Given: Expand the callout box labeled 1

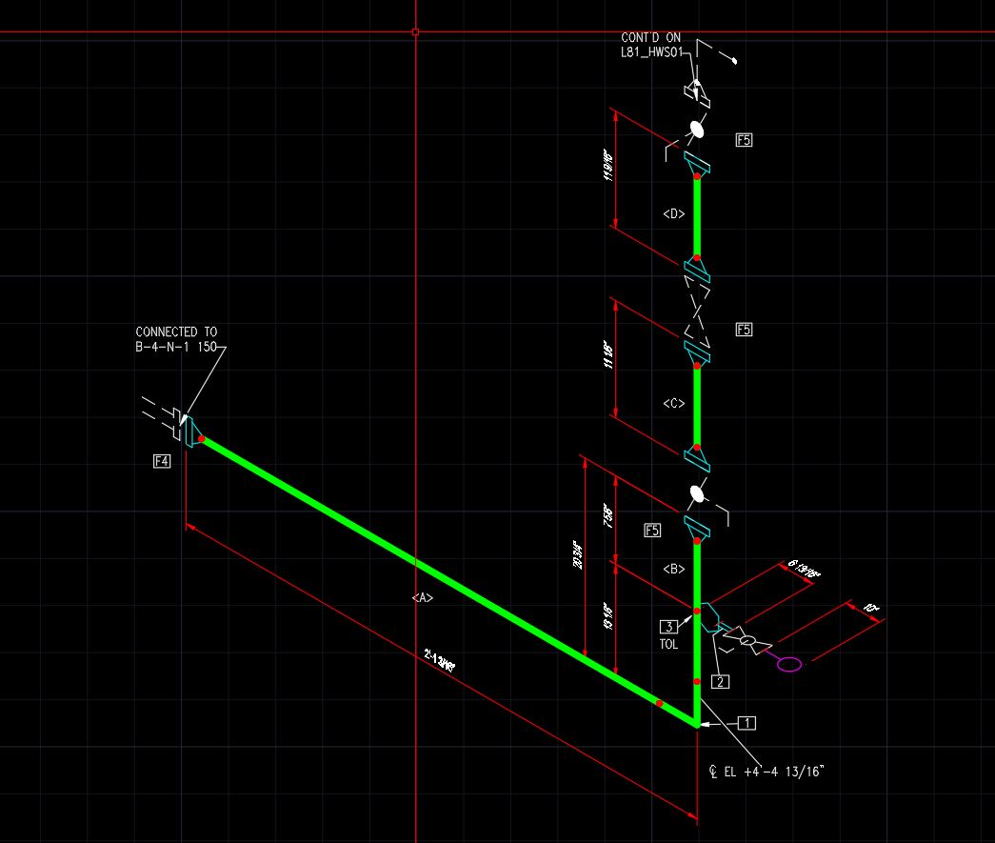Looking at the screenshot, I should tap(746, 723).
